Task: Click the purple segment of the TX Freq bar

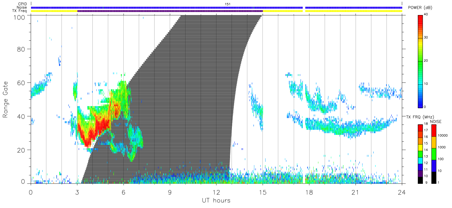Action: point(170,11)
